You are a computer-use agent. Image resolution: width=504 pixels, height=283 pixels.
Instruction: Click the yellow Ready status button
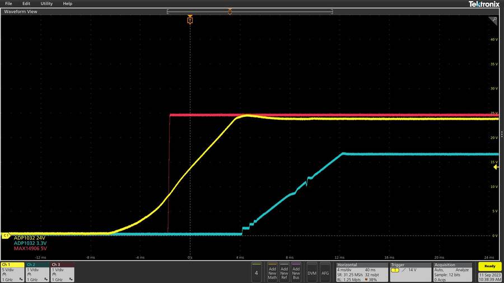tap(489, 267)
